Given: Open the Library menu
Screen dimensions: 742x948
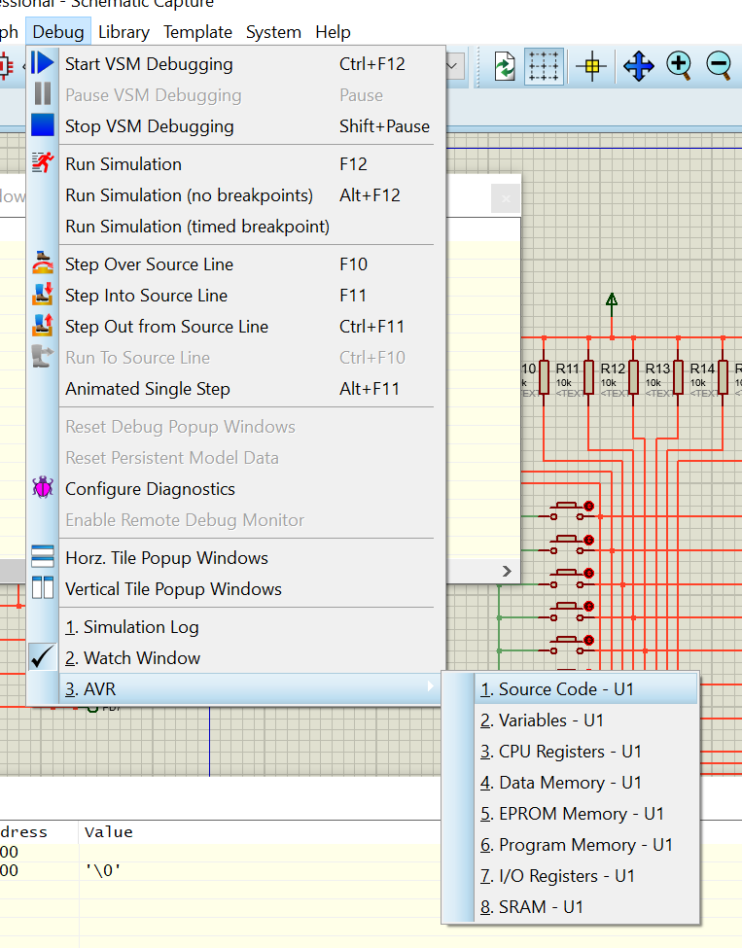Looking at the screenshot, I should [124, 31].
